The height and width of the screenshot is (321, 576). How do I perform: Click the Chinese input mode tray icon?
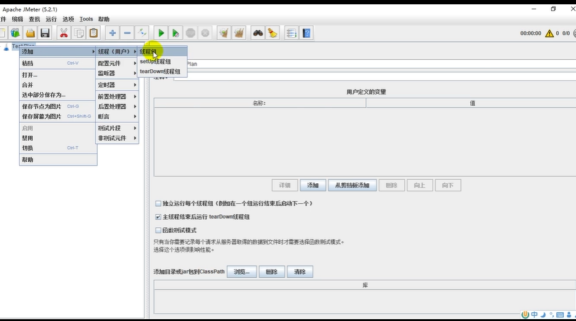coord(535,314)
